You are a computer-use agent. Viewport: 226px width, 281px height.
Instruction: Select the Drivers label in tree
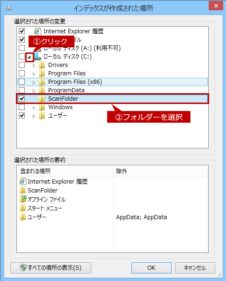pos(58,65)
